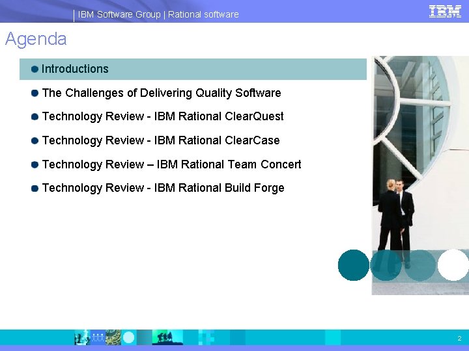Click "The Challenges of Delivering Quality Software"

coord(162,93)
